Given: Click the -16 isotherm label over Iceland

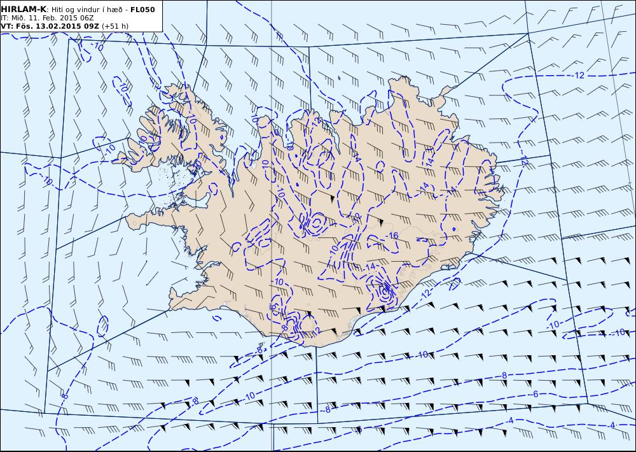Looking at the screenshot, I should point(391,236).
